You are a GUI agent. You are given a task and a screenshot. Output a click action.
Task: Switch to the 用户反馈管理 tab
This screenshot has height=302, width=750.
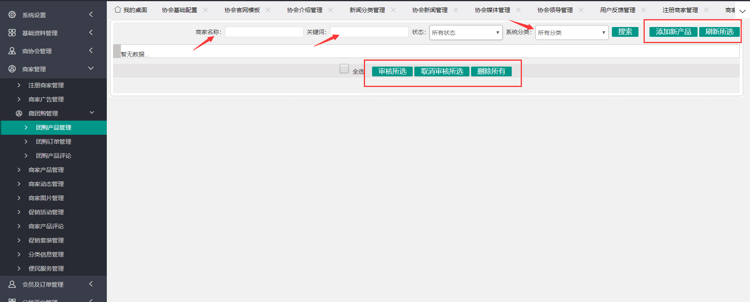(617, 10)
